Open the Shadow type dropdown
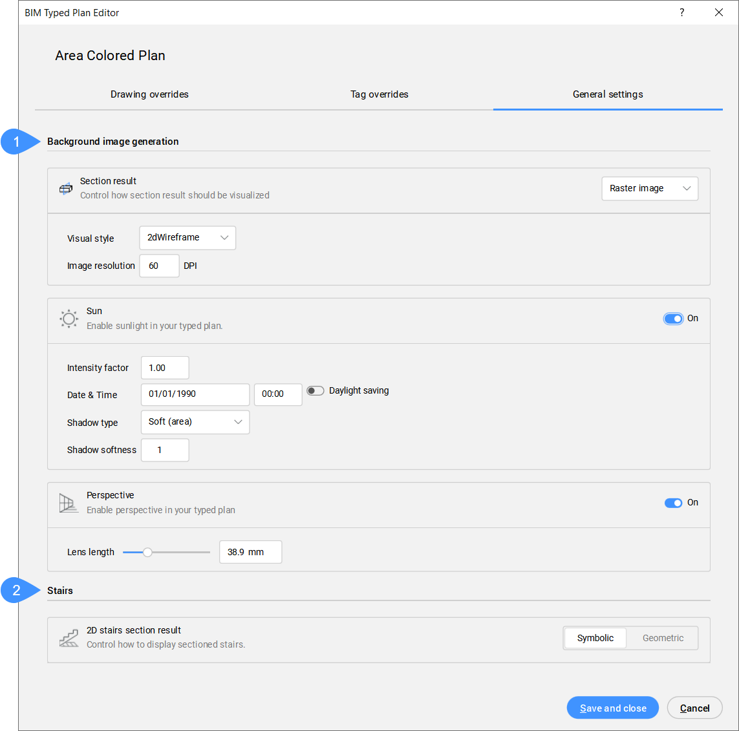This screenshot has height=731, width=739. [x=195, y=422]
